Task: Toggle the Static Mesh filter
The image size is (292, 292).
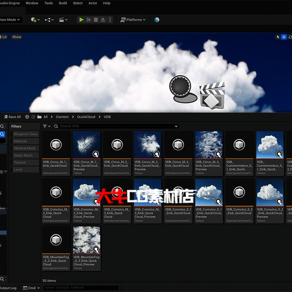Action: (x=25, y=155)
